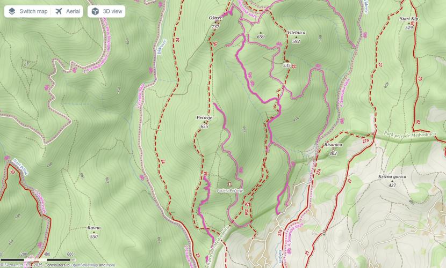Select the Stari Kip 519 peak marker
Image resolution: width=446 pixels, height=268 pixels.
409,23
